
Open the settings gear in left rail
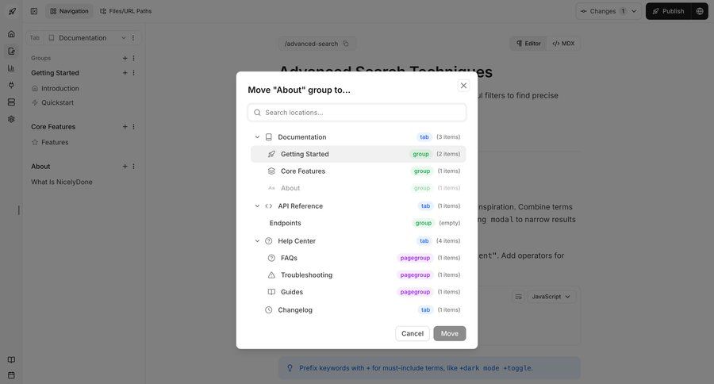click(x=11, y=119)
